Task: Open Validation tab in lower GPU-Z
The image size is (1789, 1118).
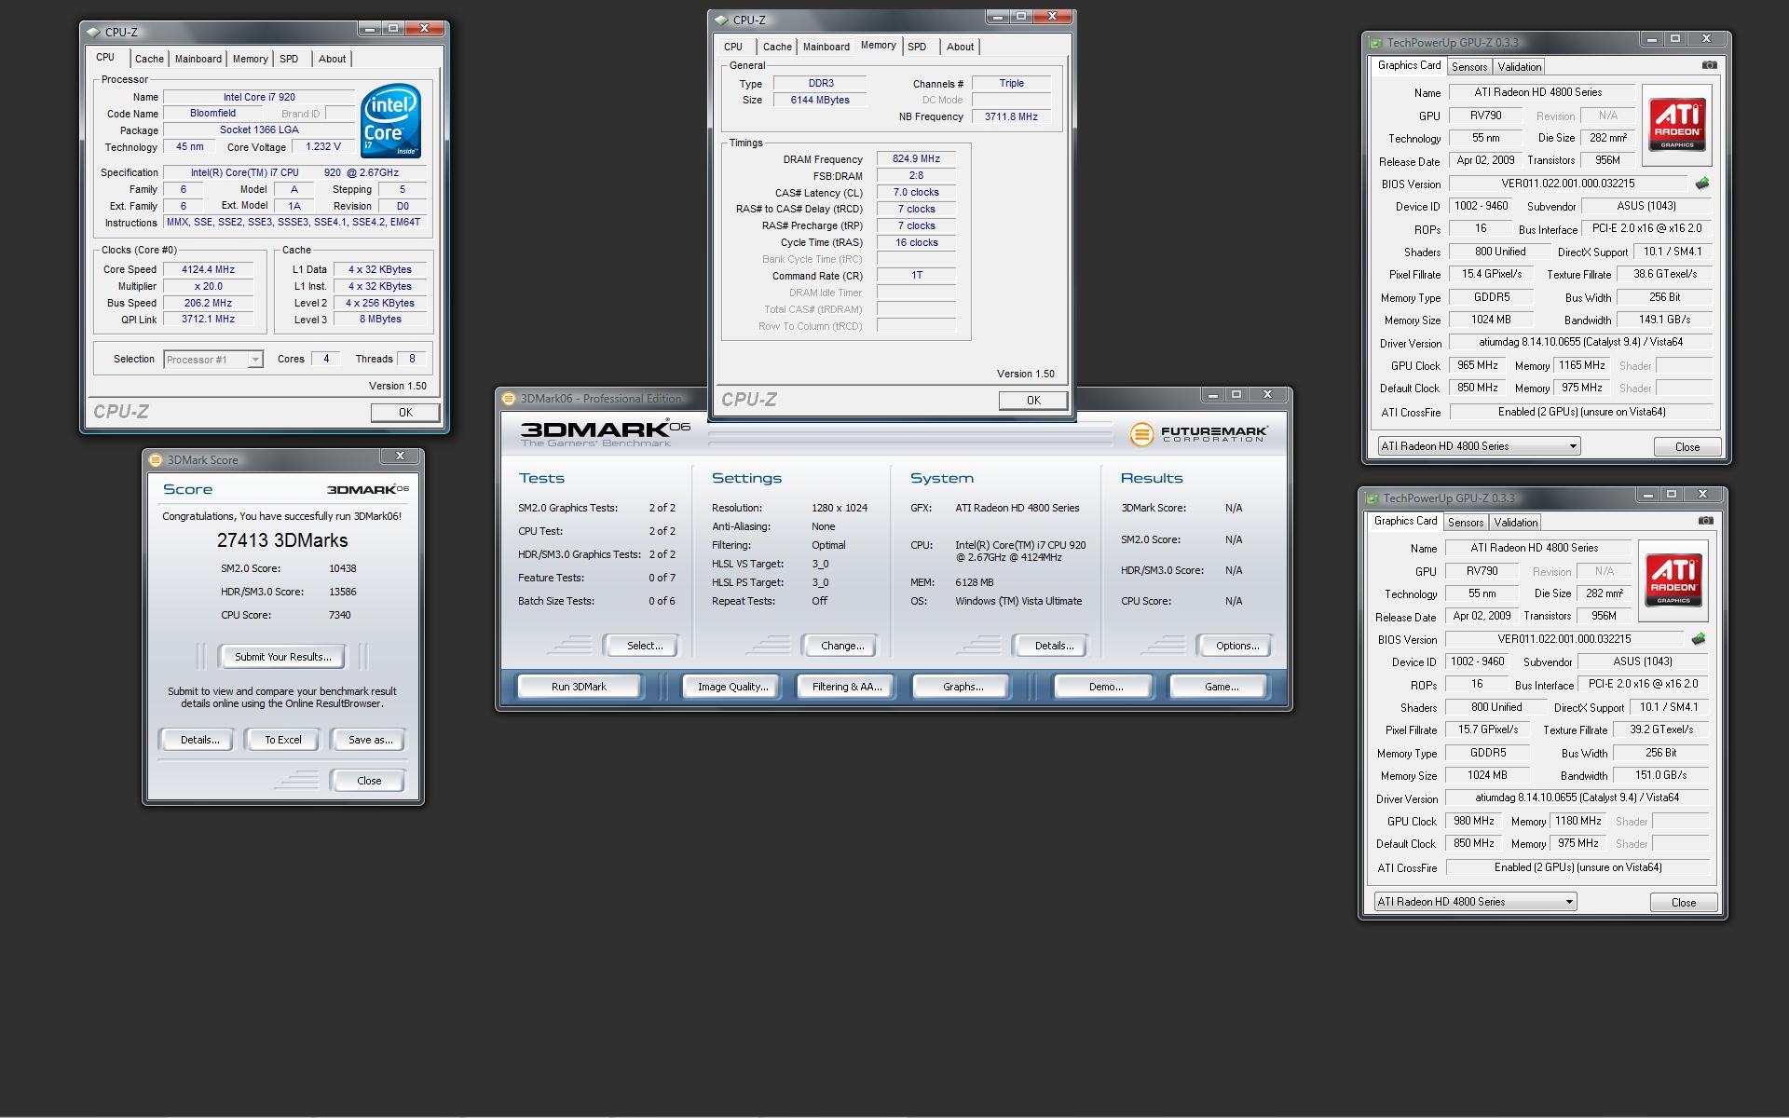Action: click(x=1516, y=523)
